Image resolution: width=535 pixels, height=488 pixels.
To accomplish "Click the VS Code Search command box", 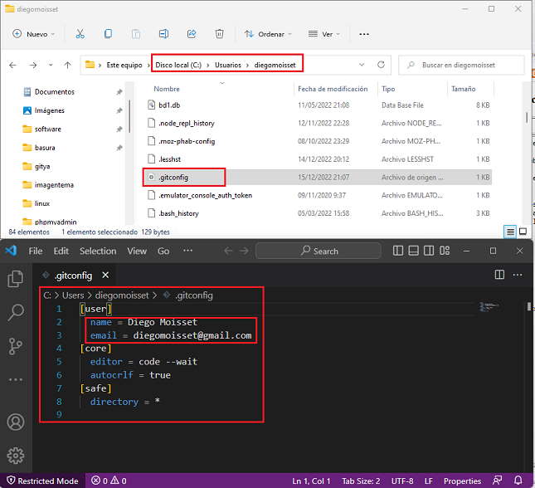I will click(318, 251).
